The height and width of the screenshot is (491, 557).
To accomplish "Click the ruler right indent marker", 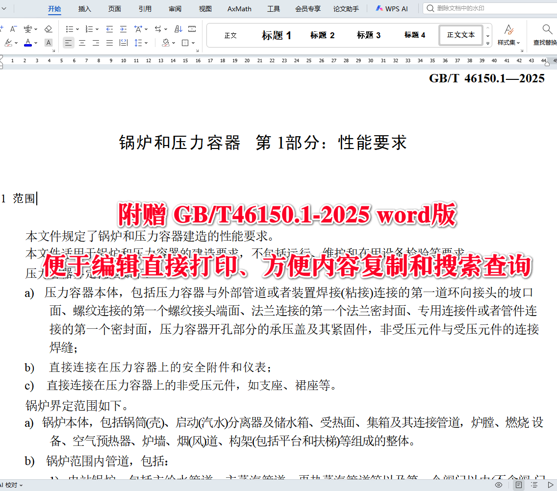I will [x=547, y=64].
